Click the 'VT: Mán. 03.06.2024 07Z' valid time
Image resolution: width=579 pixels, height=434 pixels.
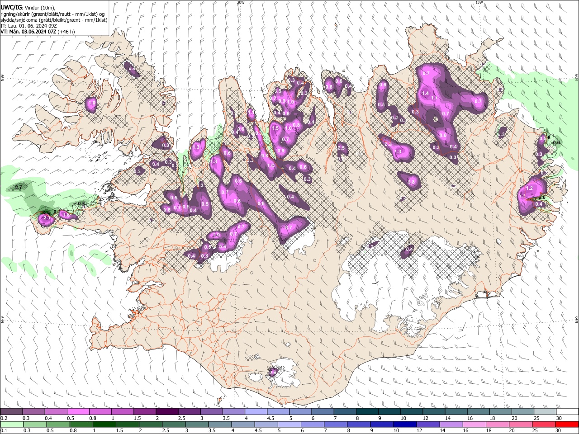tap(28, 32)
